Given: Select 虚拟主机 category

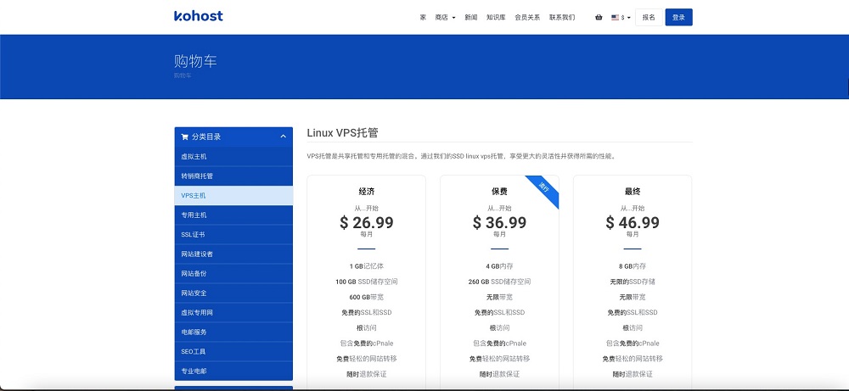Looking at the screenshot, I should [x=233, y=157].
